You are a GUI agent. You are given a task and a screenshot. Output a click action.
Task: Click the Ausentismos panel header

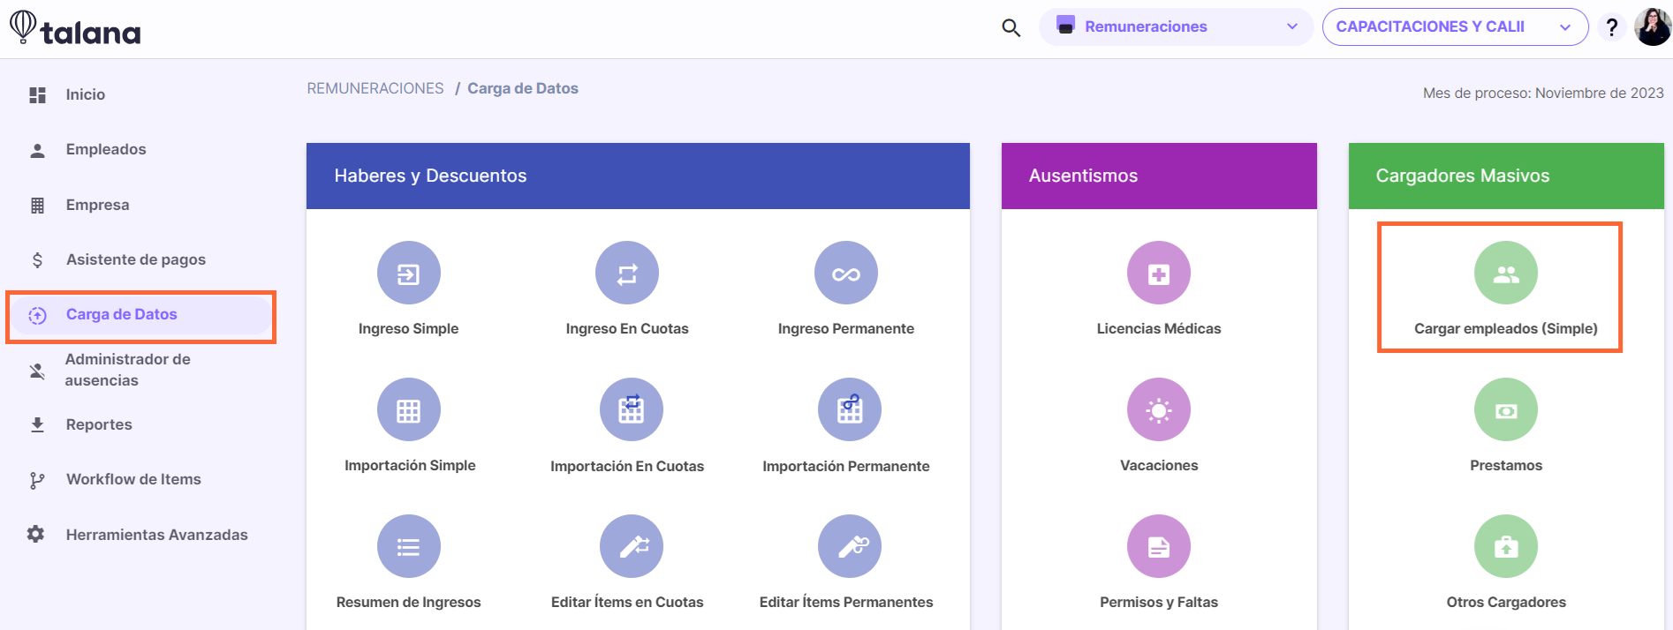(x=1159, y=176)
